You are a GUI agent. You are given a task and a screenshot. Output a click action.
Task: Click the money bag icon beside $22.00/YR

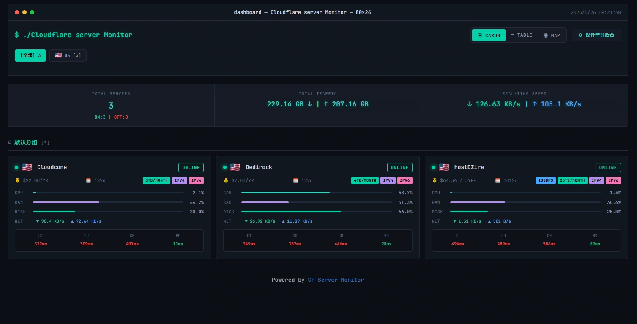[17, 180]
